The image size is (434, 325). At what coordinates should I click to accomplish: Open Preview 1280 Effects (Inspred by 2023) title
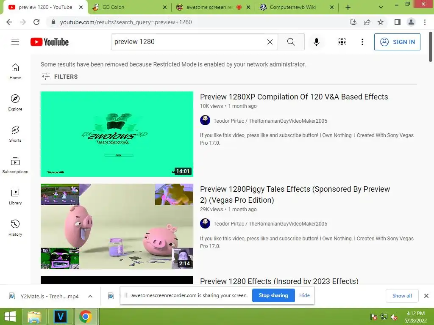(x=279, y=281)
